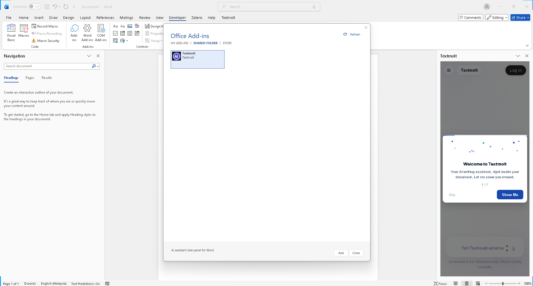
Task: Enable Focus mode
Action: coord(440,284)
